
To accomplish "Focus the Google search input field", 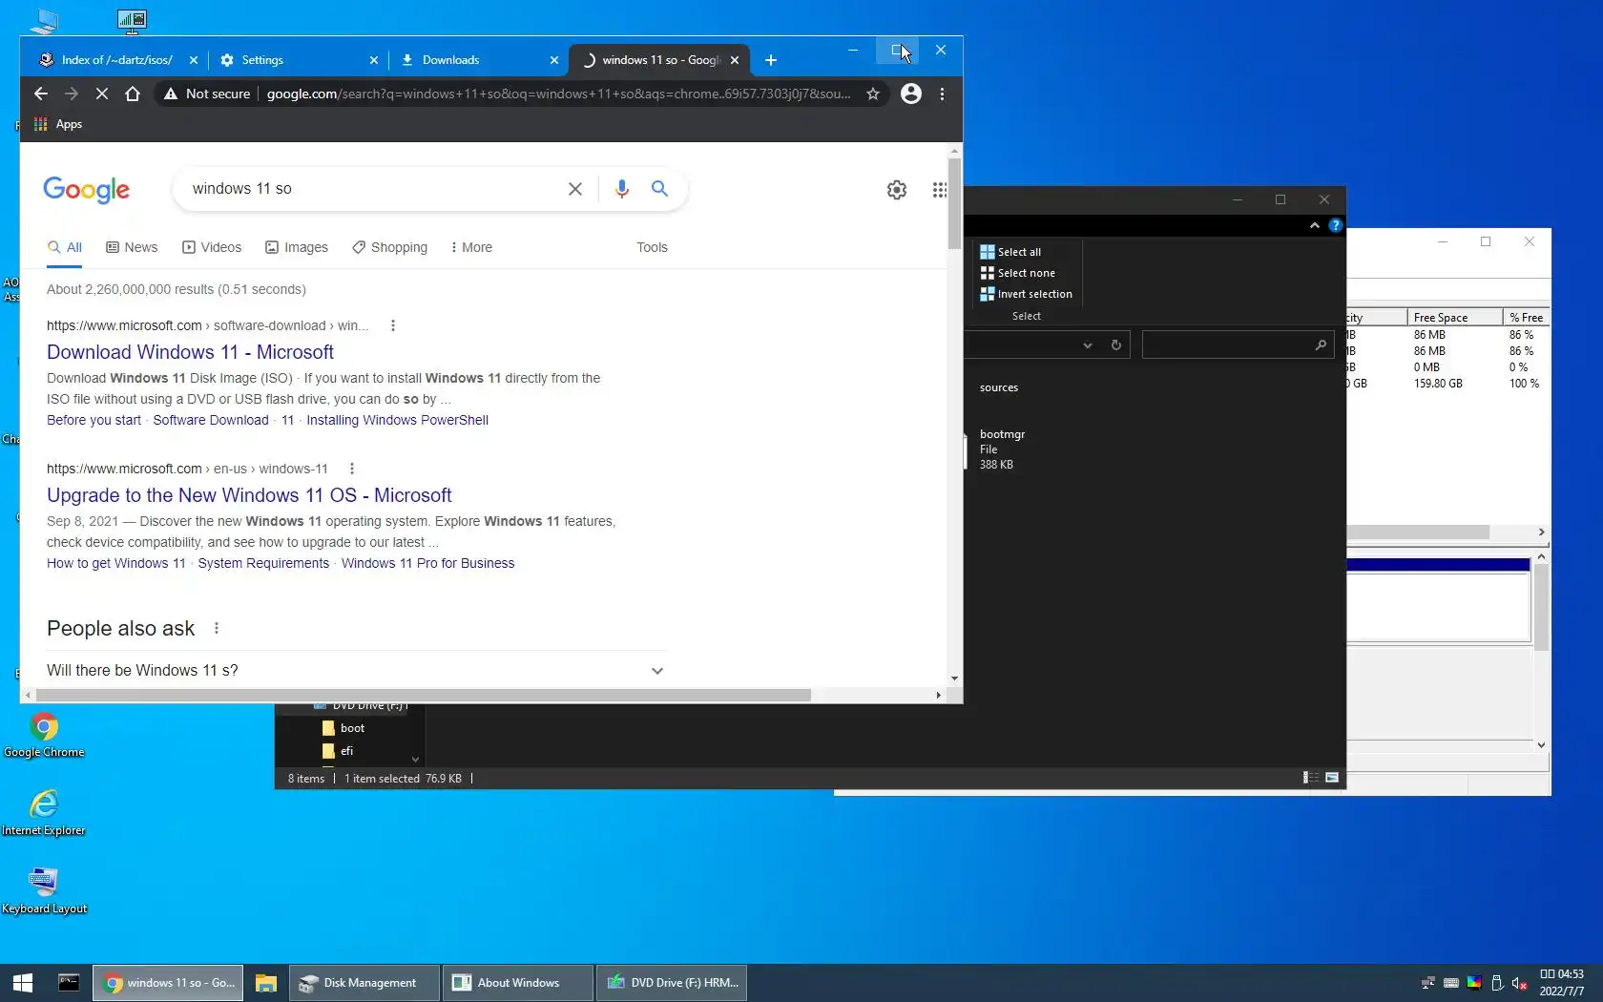I will [x=375, y=189].
